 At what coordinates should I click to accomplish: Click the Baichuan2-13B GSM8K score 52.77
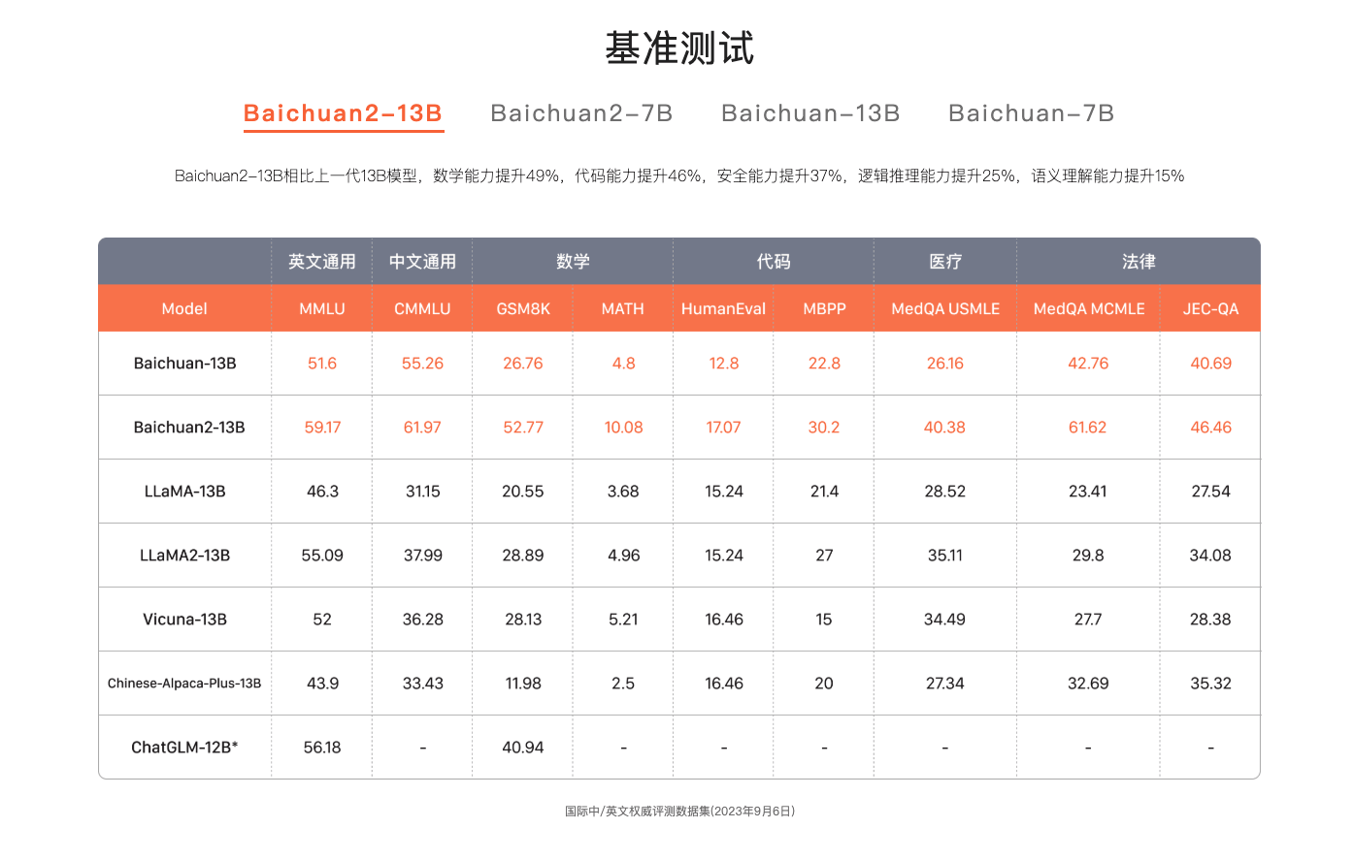523,428
